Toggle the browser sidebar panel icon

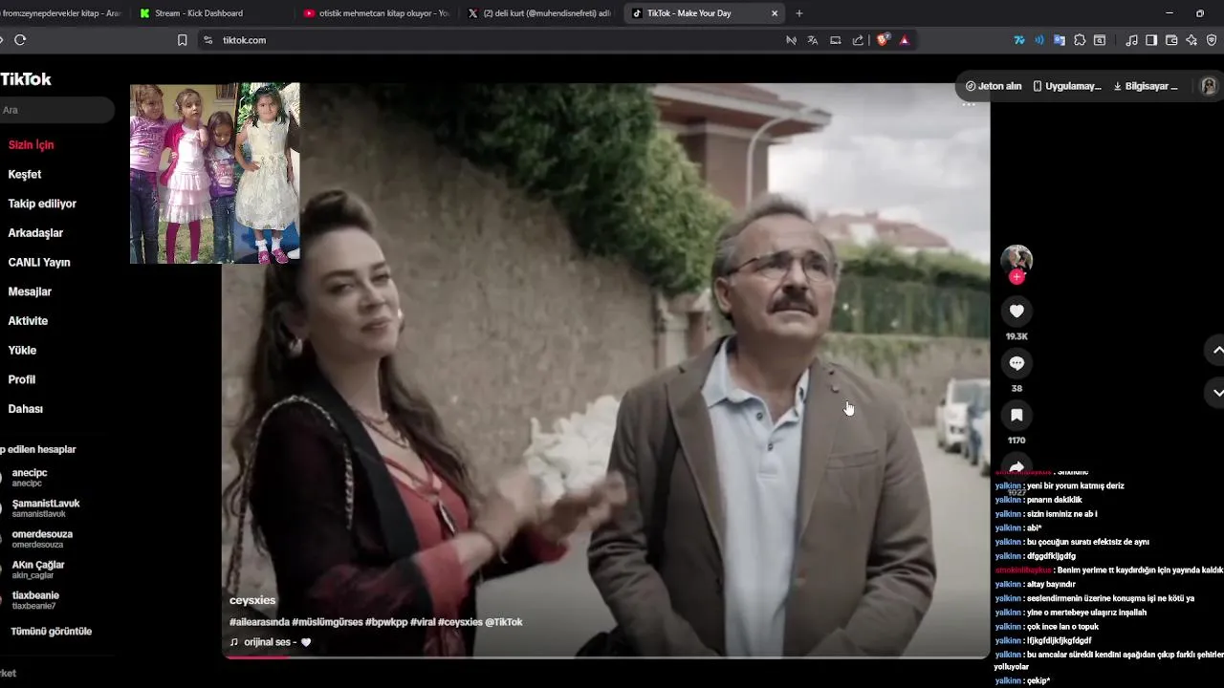coord(1151,40)
